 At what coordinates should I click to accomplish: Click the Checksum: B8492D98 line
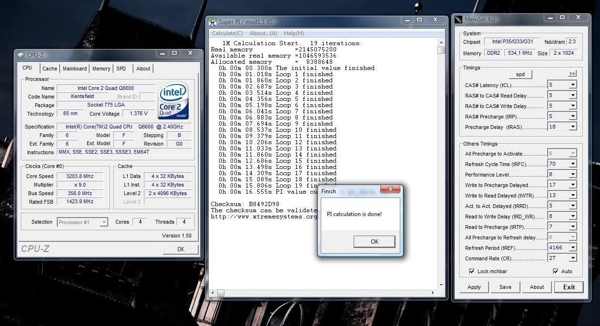coord(244,204)
